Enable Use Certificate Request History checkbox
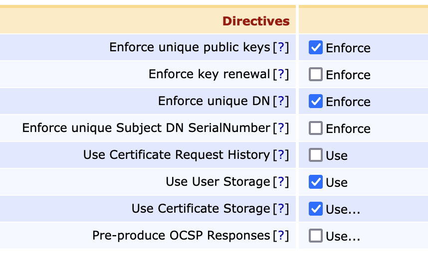428x257 pixels. (x=316, y=155)
